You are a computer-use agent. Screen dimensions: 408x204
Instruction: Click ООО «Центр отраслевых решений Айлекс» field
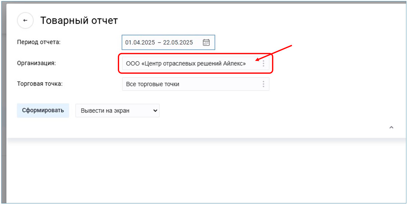(x=186, y=64)
